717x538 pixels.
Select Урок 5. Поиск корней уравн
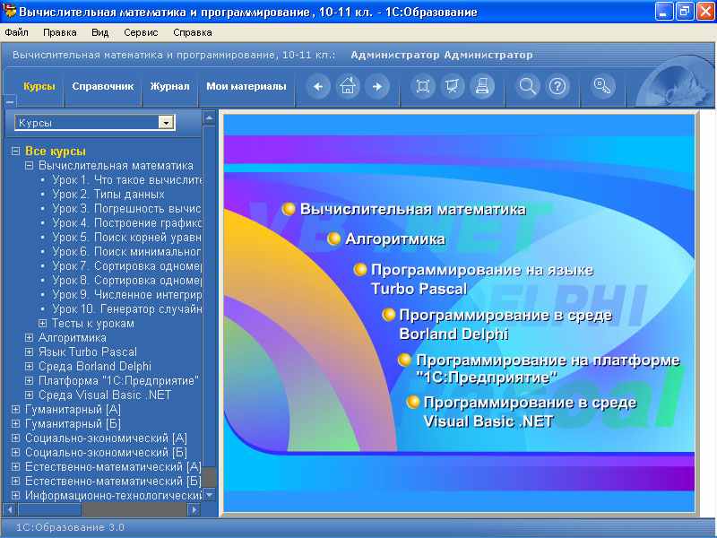(126, 237)
